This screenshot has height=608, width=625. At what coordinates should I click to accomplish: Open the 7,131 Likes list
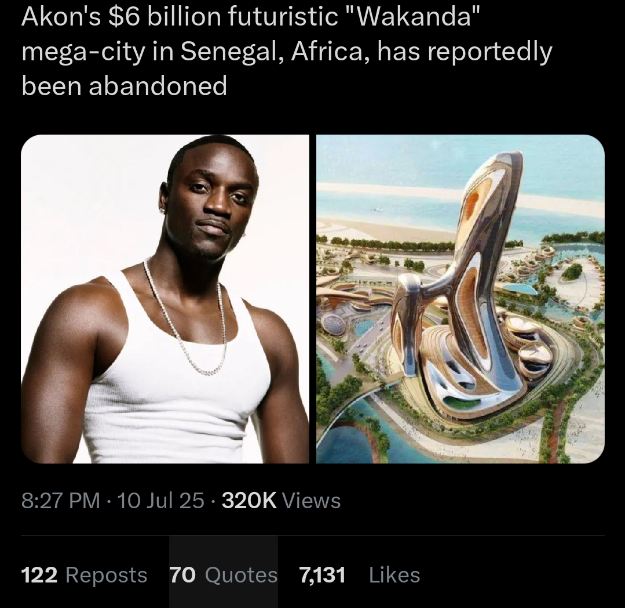point(360,576)
